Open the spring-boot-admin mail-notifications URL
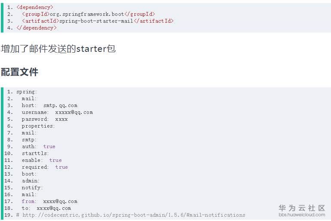331x221 pixels. click(134, 215)
